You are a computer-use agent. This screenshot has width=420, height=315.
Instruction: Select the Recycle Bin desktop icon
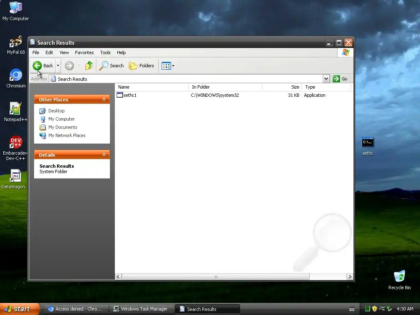click(399, 280)
